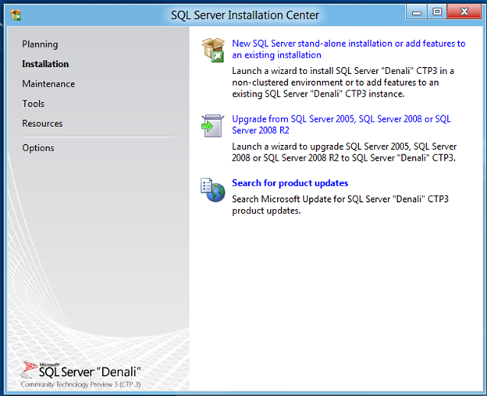Screen dimensions: 487x396
Task: Click the upgrade green arrow icon
Action: [x=212, y=126]
